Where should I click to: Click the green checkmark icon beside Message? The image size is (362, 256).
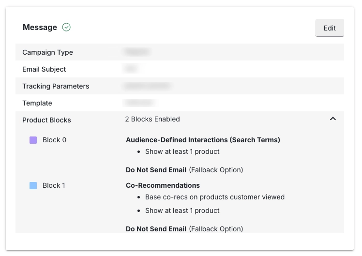(67, 28)
